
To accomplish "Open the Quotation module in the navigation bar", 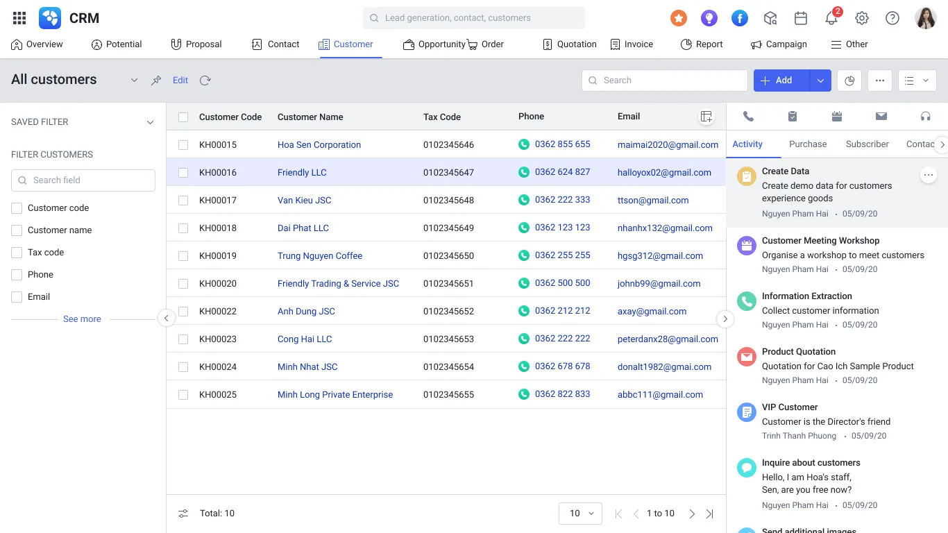I will (x=569, y=44).
